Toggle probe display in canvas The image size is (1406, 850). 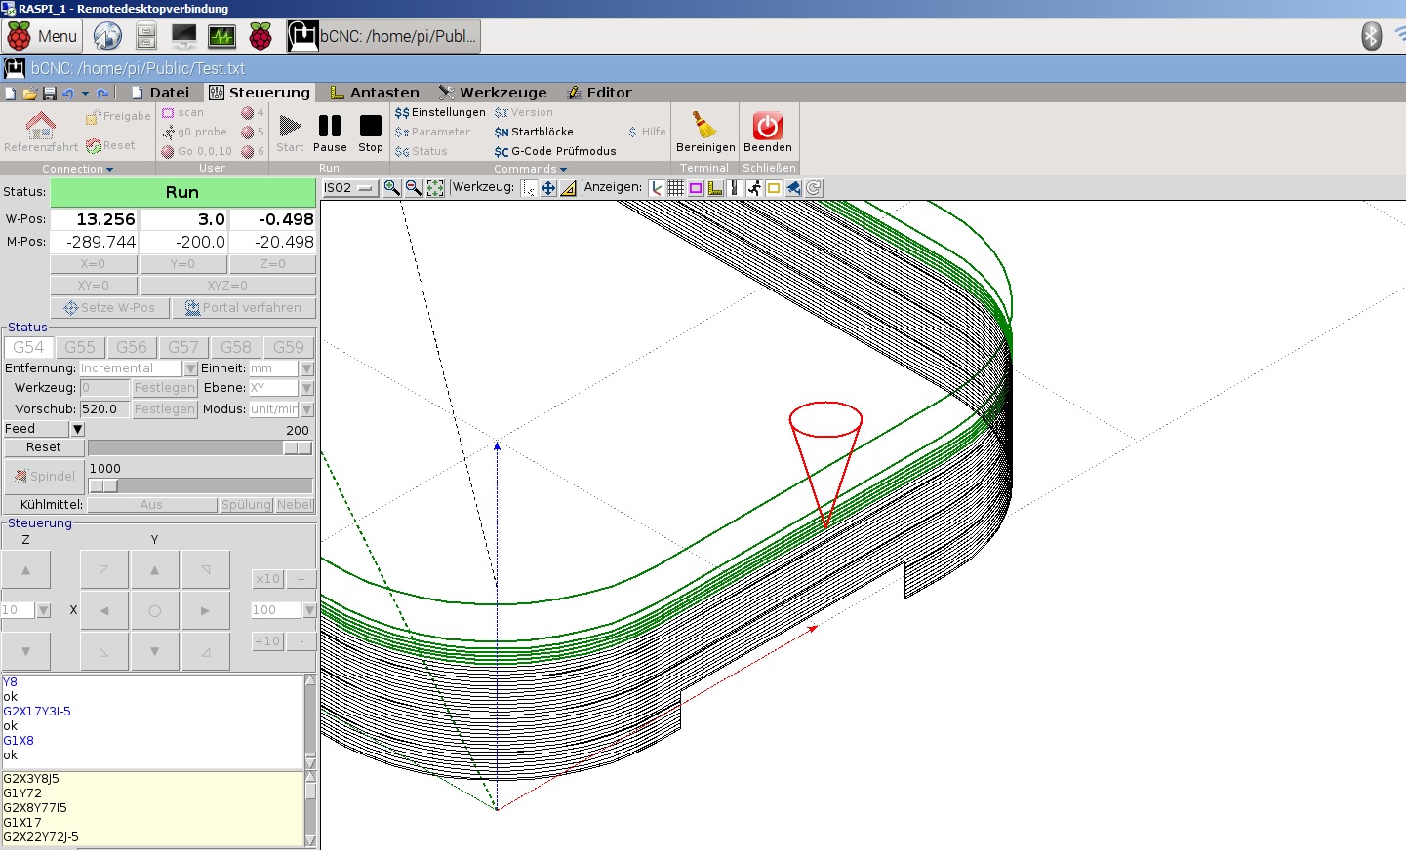coord(715,187)
